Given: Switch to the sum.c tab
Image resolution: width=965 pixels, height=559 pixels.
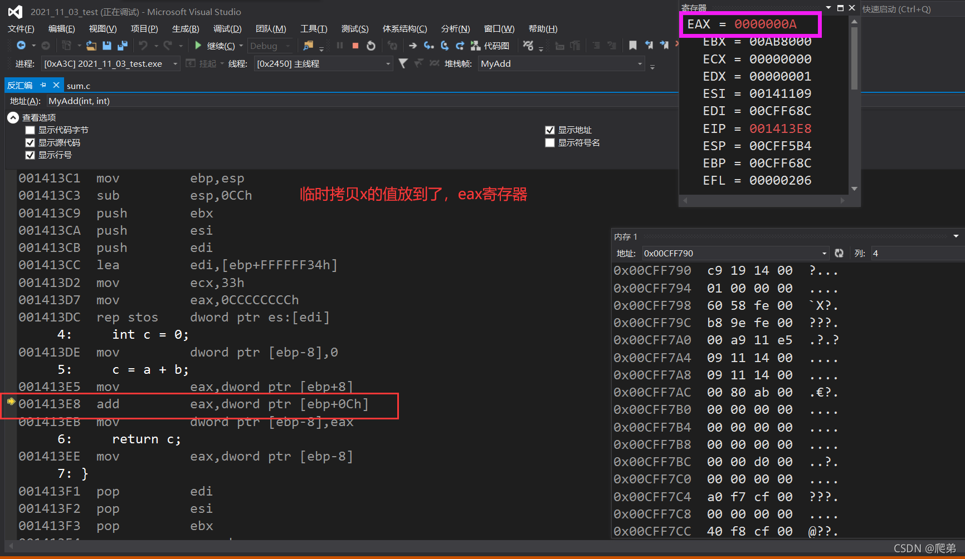Looking at the screenshot, I should pos(79,86).
